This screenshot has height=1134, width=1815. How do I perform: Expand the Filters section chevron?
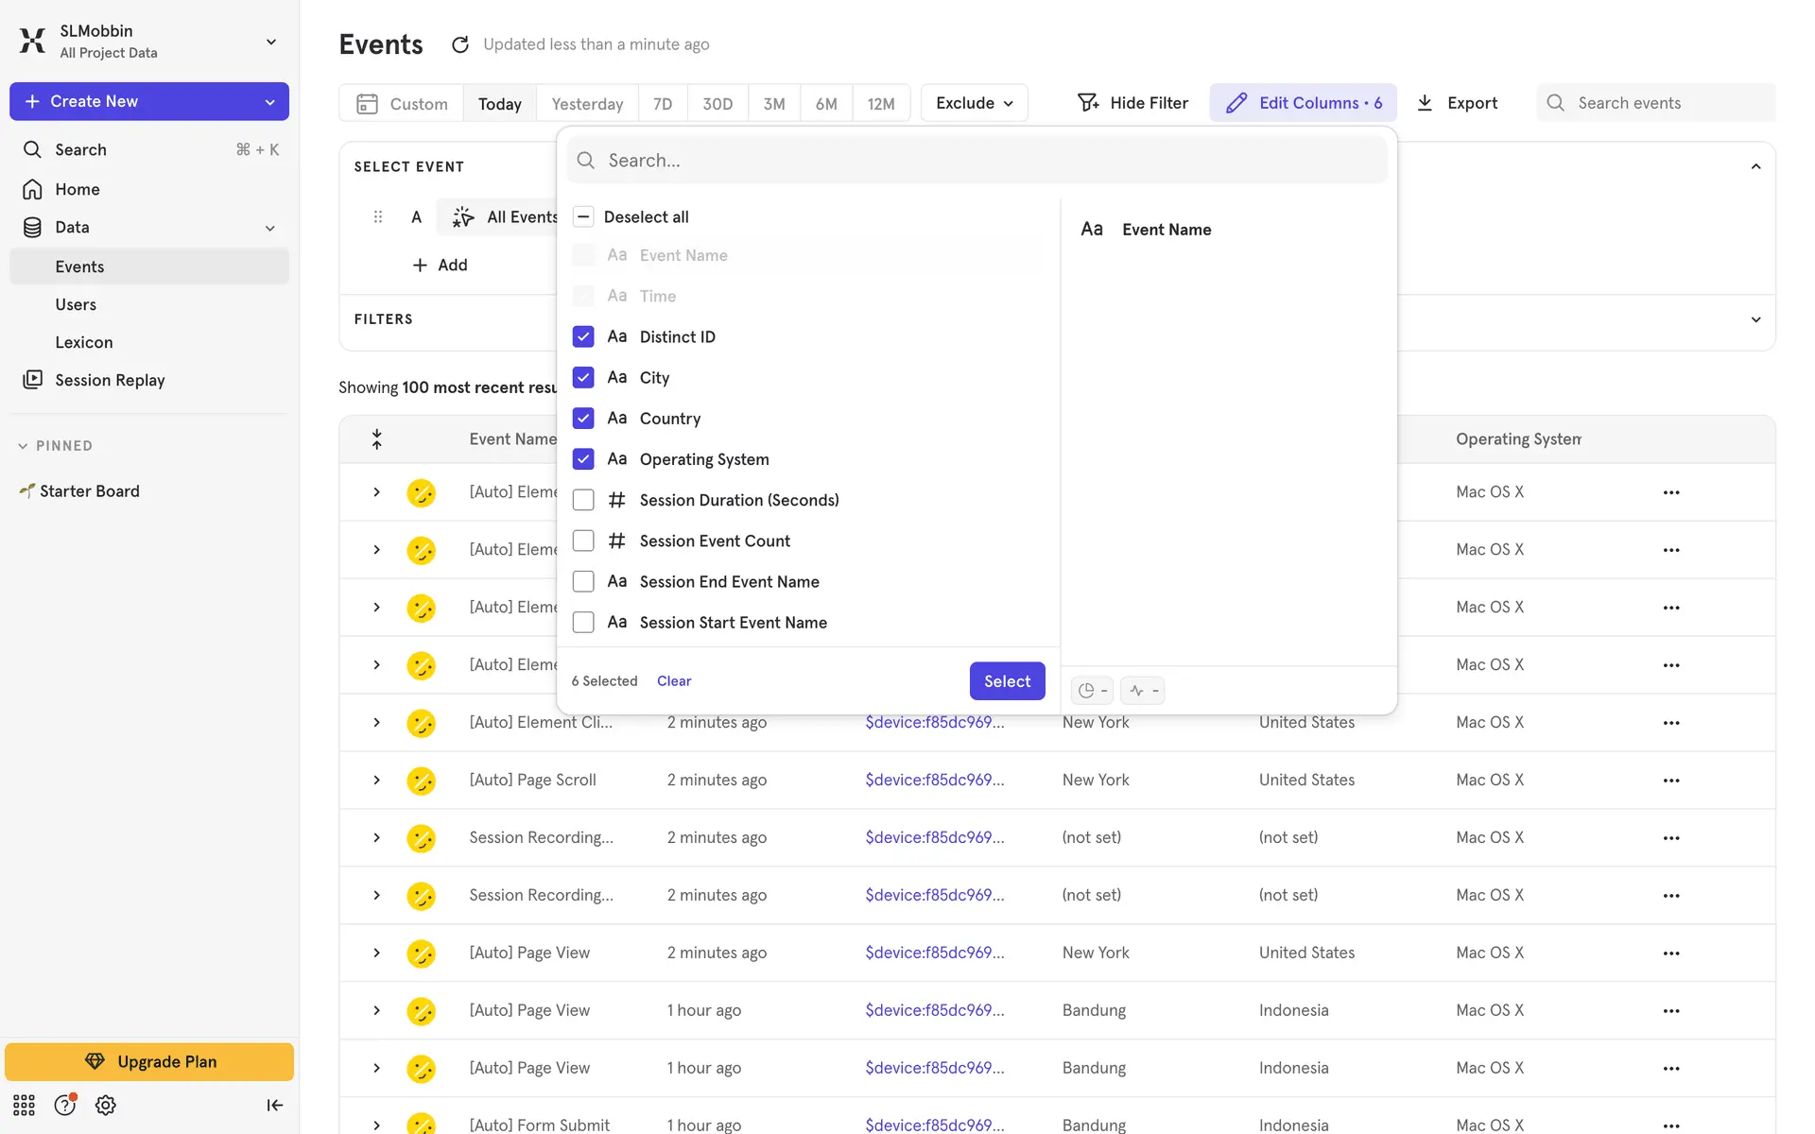[1755, 319]
